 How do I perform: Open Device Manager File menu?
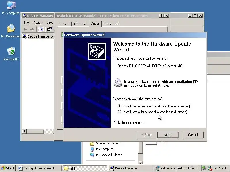26,22
